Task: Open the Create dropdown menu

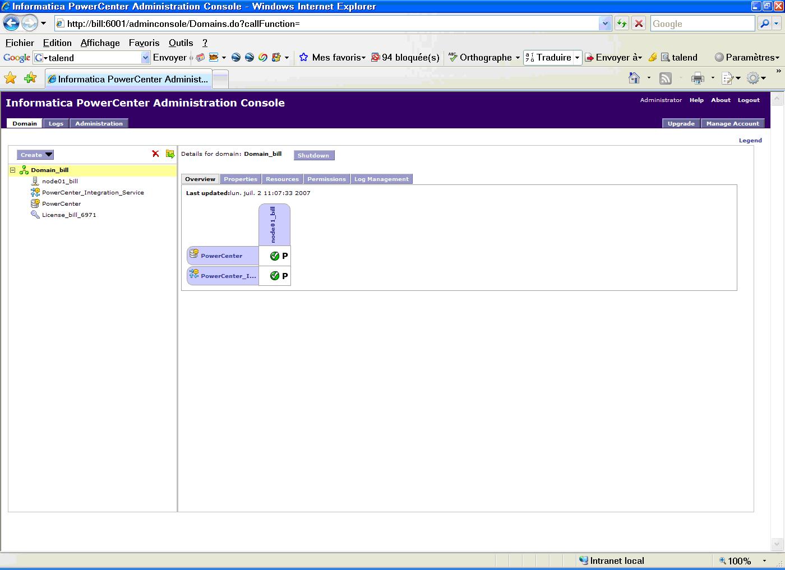Action: click(x=35, y=155)
